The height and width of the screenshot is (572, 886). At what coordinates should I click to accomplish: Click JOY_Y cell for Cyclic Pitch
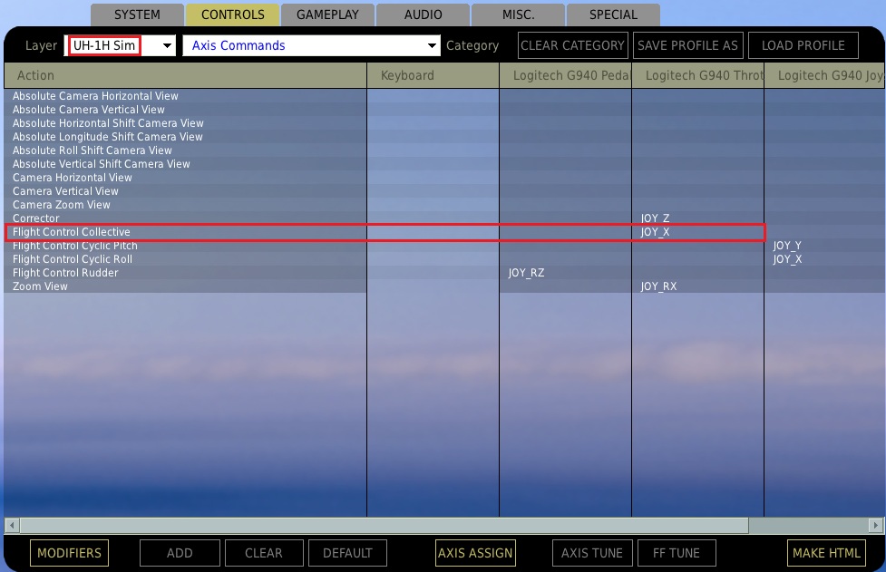(x=825, y=246)
